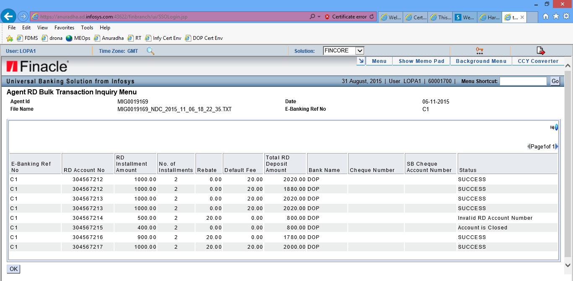Viewport: 573px width, 281px height.
Task: Click the OK button
Action: [x=13, y=269]
